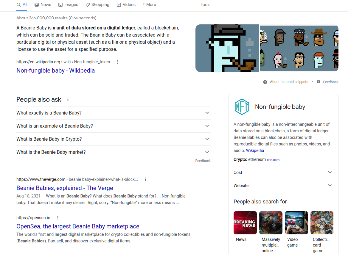Expand 'What is Beanie Baby in Crypto?'

coord(114,139)
